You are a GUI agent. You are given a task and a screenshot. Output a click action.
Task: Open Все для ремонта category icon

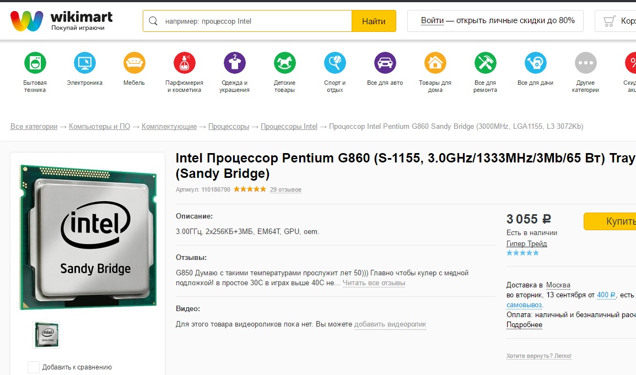pos(486,63)
